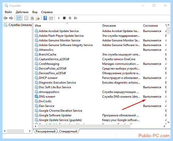
Task: Switch to the Расширенный tab
Action: click(46, 131)
